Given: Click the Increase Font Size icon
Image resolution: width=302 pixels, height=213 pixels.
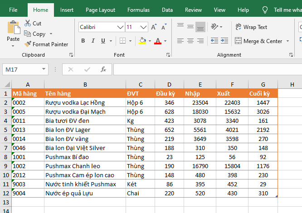Looking at the screenshot, I should click(154, 27).
